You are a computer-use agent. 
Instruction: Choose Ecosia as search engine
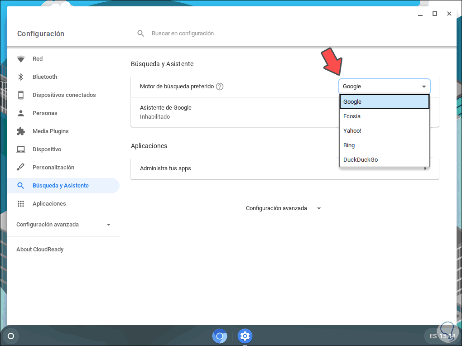pos(384,116)
